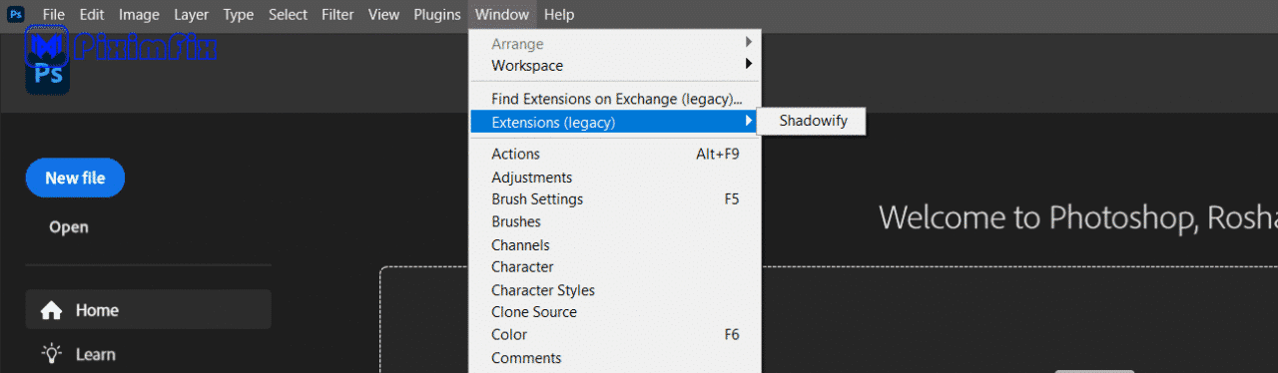Expand the Workspace submenu
The image size is (1278, 373).
coord(615,66)
